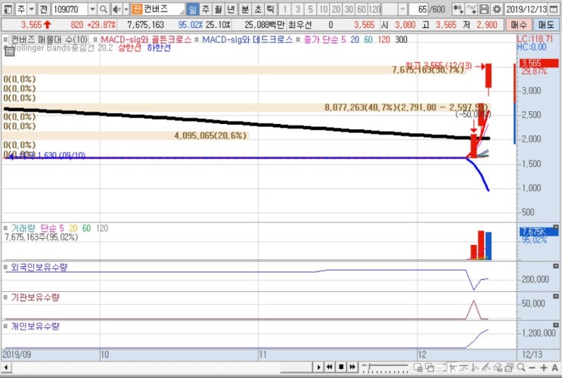Click the 2019/12/13 date field
562x378 pixels.
(526, 9)
